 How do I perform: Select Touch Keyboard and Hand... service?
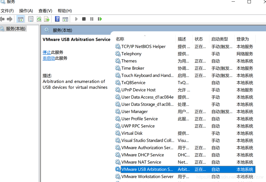(185, 75)
